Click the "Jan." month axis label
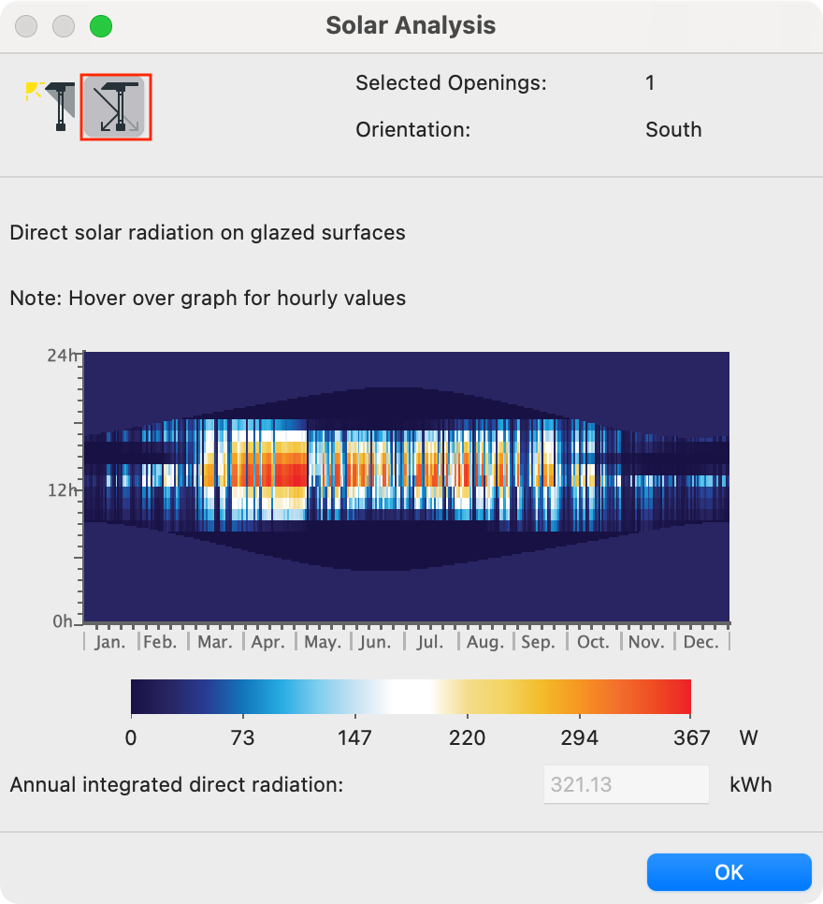Image resolution: width=823 pixels, height=904 pixels. pos(110,642)
